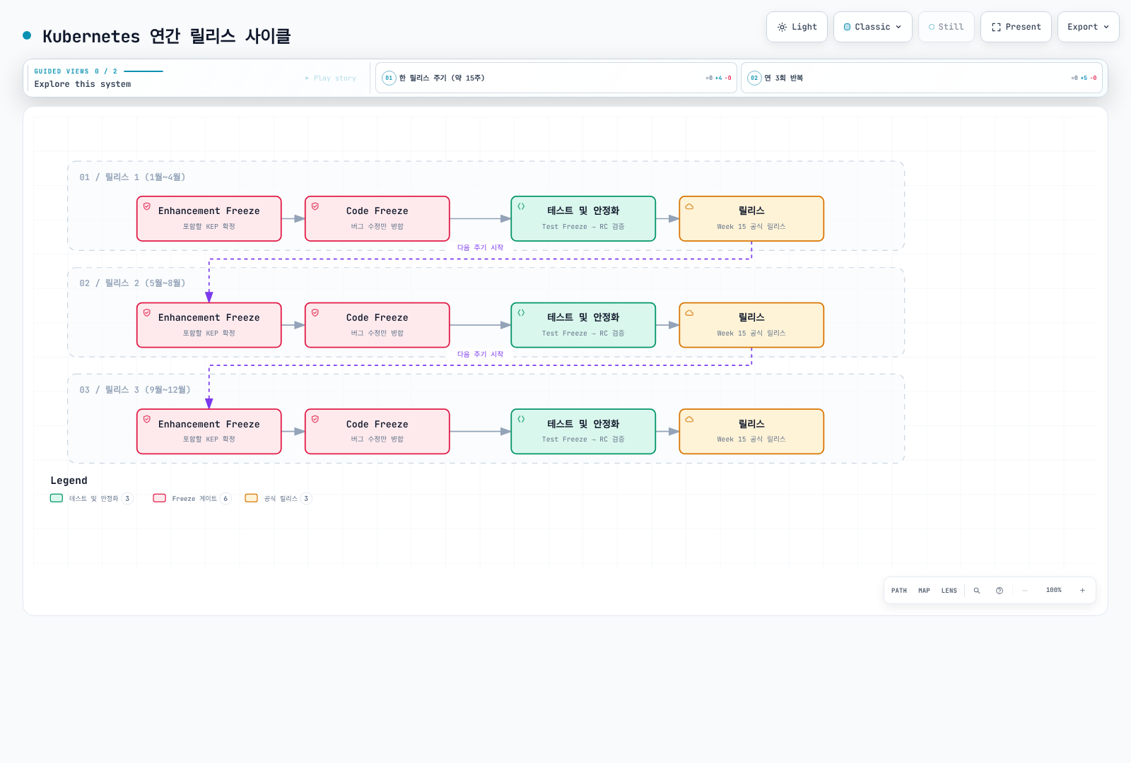Screen dimensions: 1131x763
Task: Click shield icon on 릴리스 1 Enhancement Freeze
Action: [x=147, y=206]
